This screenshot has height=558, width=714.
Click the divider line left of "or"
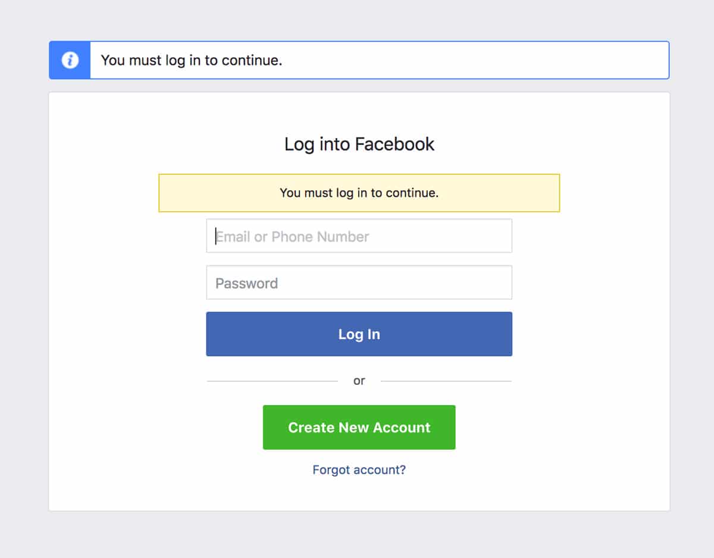(x=273, y=381)
